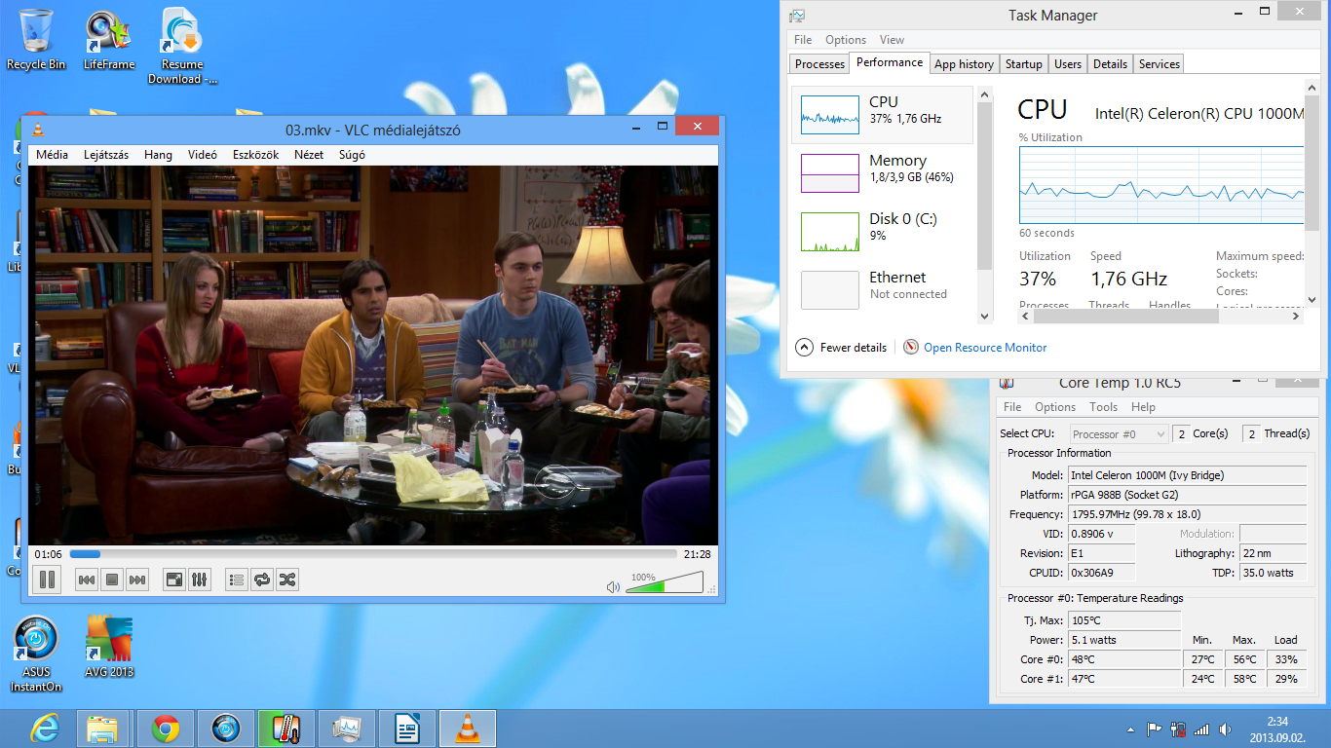Open the Hang menu in VLC

(x=158, y=155)
